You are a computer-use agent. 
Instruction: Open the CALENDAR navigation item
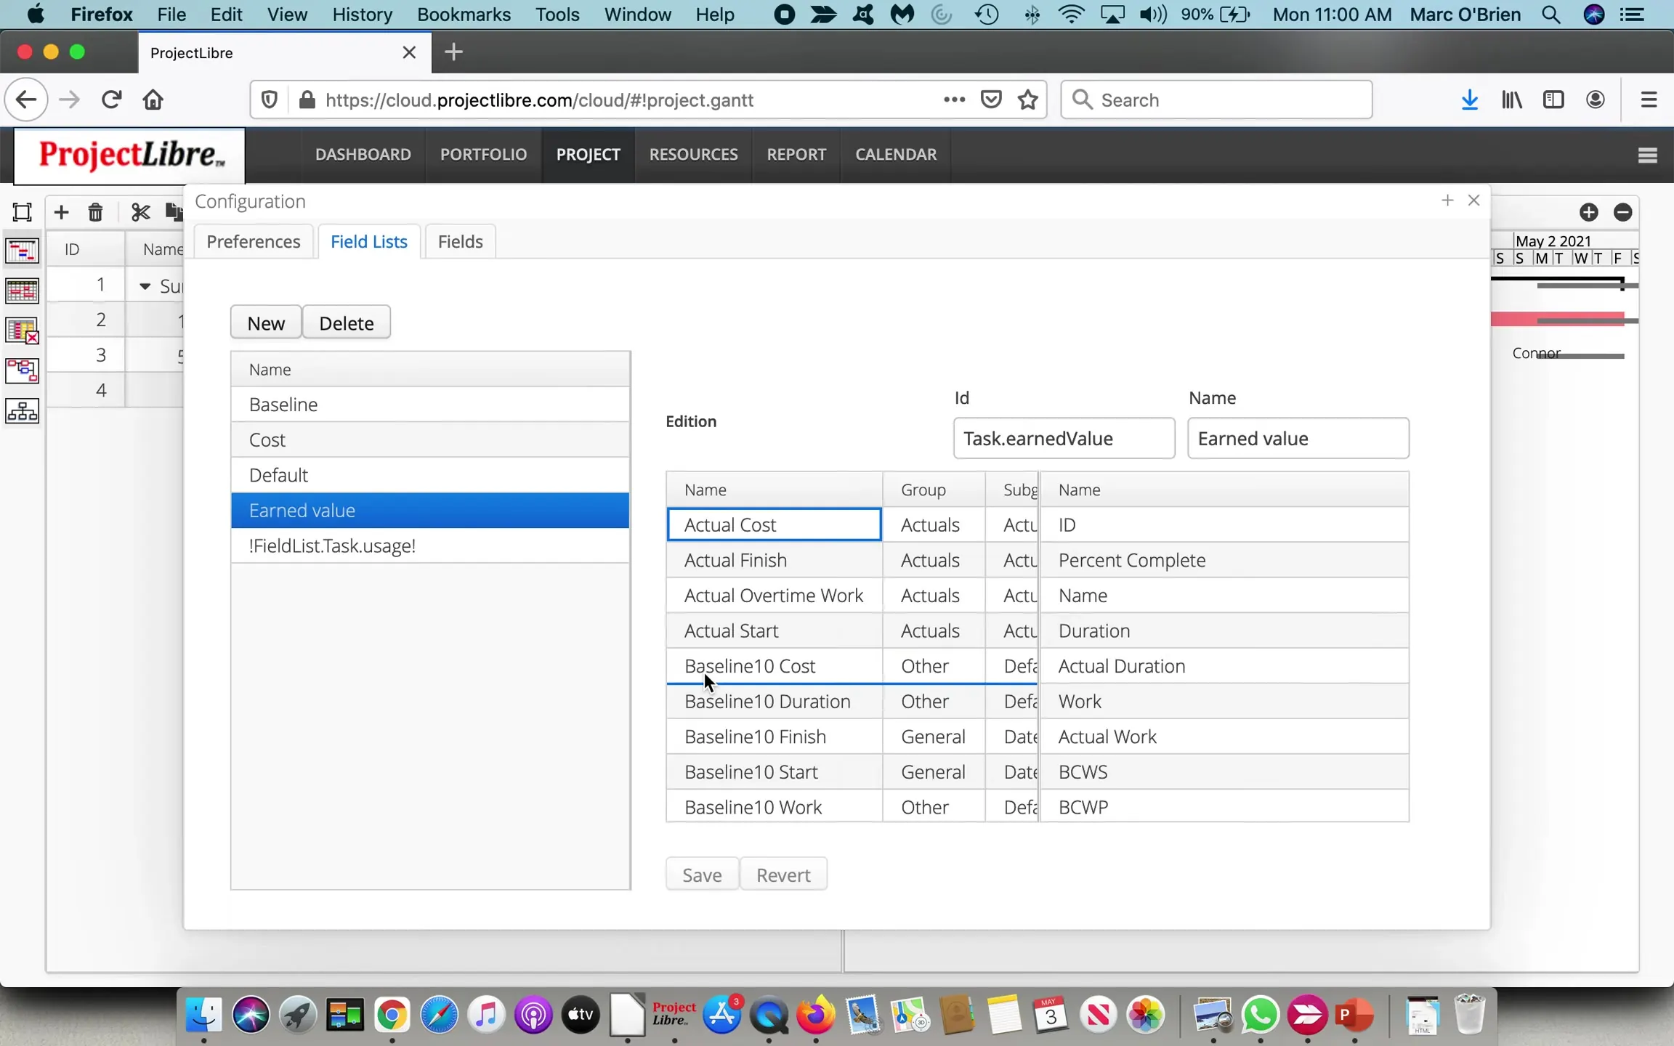(896, 155)
